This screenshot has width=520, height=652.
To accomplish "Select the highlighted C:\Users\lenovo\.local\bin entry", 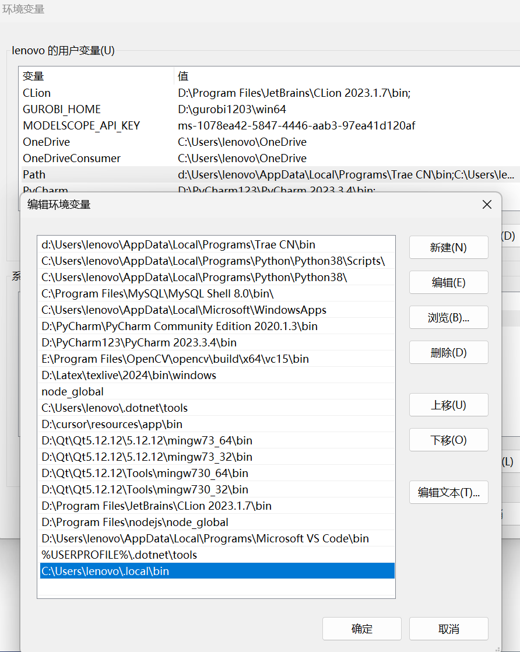I will click(x=216, y=571).
